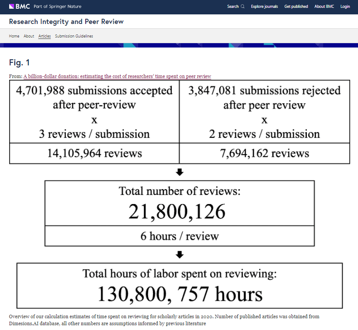
Task: Click the Part of Springer Nature text
Action: 57,7
